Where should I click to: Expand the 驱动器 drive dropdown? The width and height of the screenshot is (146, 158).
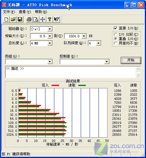click(x=50, y=29)
